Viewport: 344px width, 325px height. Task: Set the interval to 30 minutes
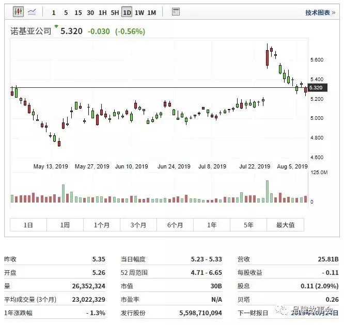point(90,12)
